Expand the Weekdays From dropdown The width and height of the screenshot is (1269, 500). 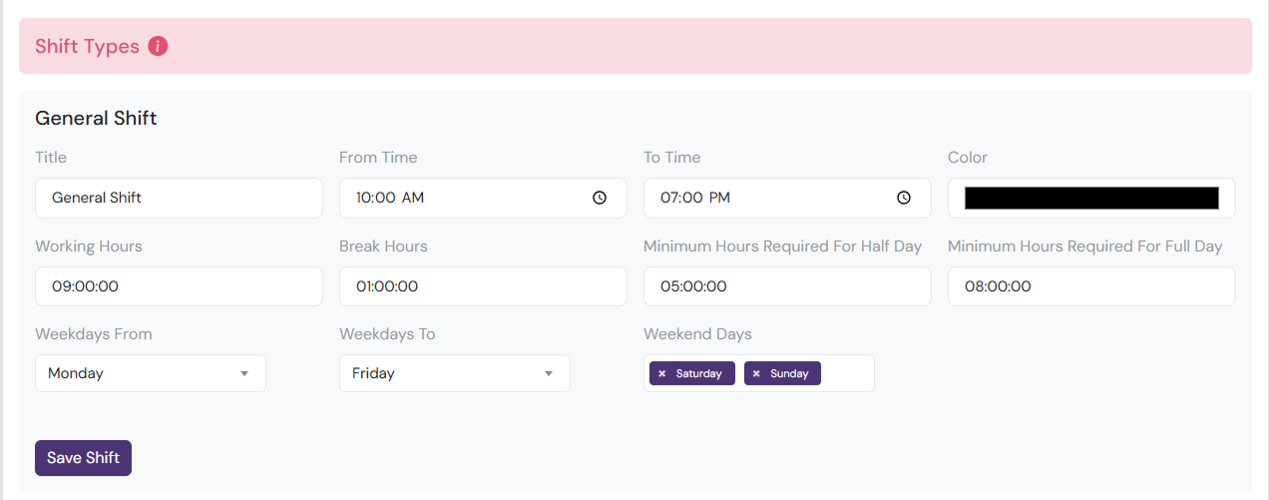coord(151,373)
